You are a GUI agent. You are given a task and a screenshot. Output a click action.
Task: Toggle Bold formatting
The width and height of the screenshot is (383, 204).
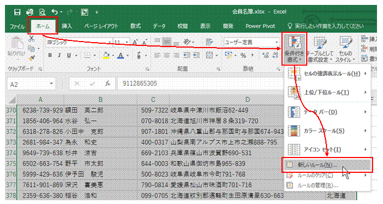coord(50,55)
